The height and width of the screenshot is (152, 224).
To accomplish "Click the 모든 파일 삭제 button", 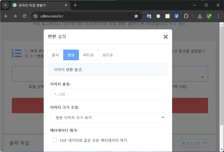I will tap(195, 143).
